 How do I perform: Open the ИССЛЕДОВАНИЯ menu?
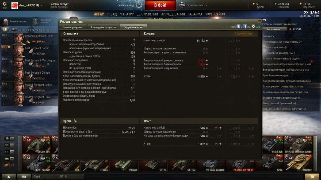pos(173,14)
